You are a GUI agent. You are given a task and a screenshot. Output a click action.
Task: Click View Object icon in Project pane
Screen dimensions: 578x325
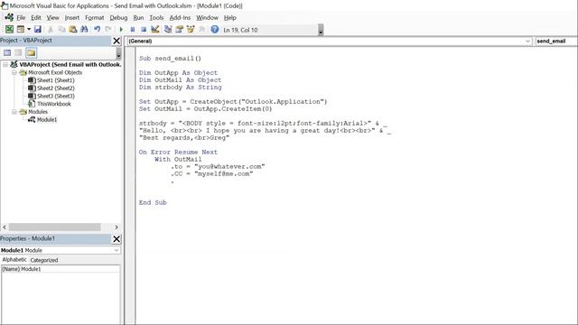coord(18,52)
